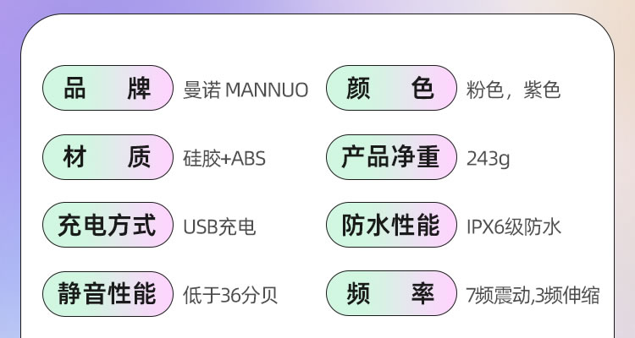Click the 材质 label pill
Image resolution: width=635 pixels, height=338 pixels.
[108, 157]
